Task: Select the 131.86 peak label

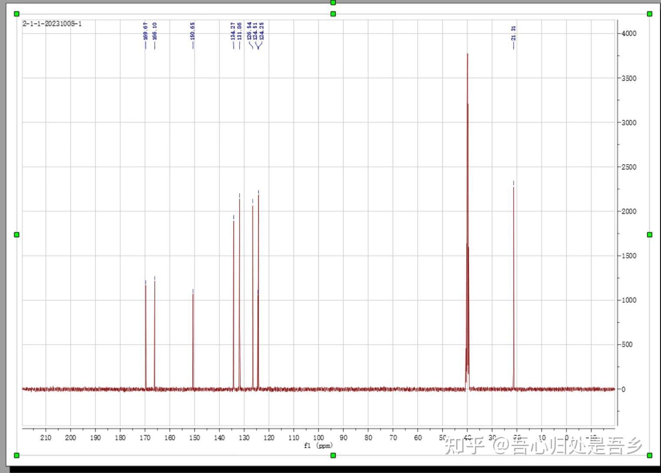Action: click(239, 31)
